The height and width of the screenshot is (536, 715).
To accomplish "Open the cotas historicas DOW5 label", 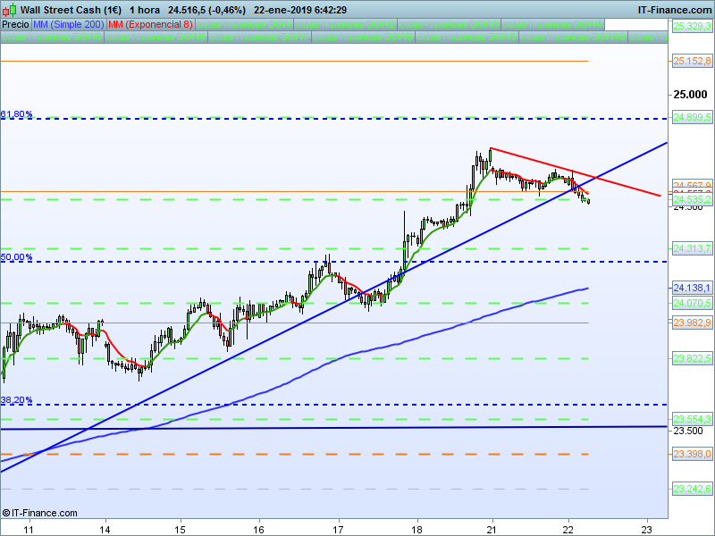I will (52, 37).
